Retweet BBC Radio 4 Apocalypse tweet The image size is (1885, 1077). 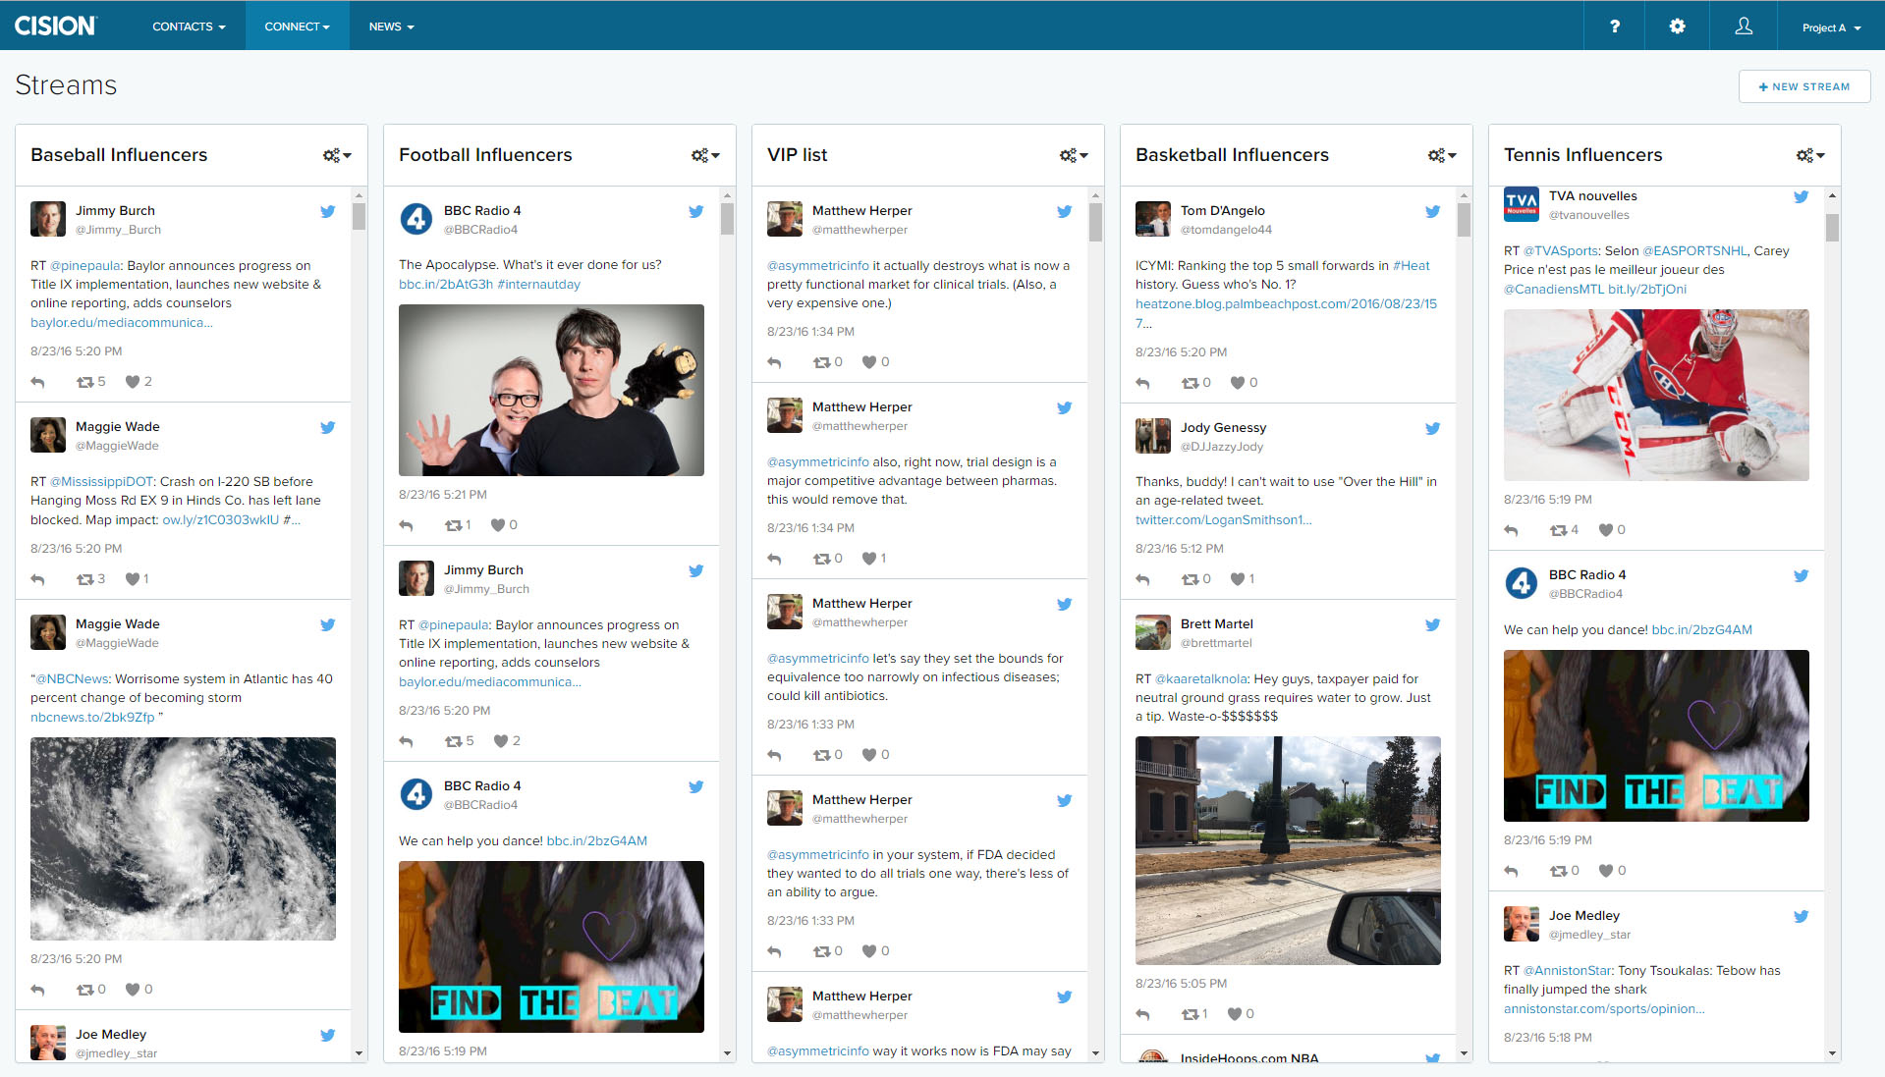[453, 525]
